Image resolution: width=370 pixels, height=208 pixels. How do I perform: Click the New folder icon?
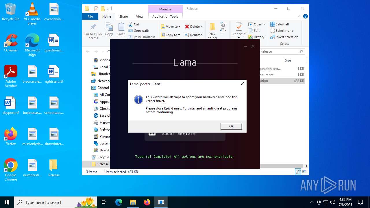pyautogui.click(x=213, y=27)
